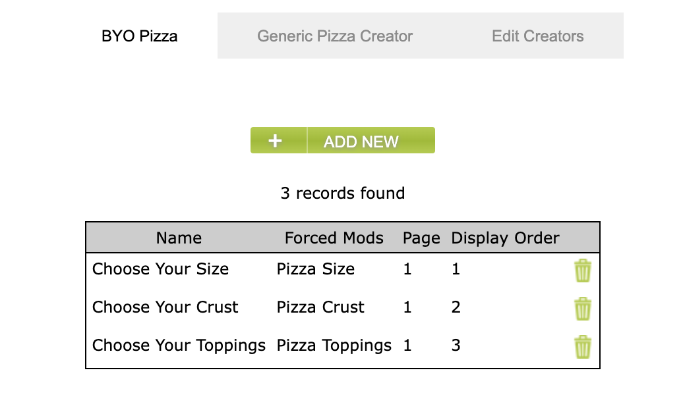Switch to the Generic Pizza Creator tab
This screenshot has width=683, height=412.
click(x=335, y=36)
